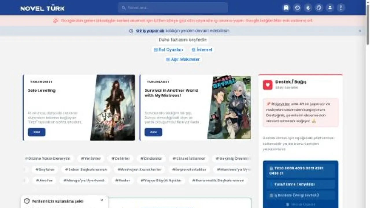Select #Sakar Başkahraman tag
370x208 pixels.
click(86, 169)
